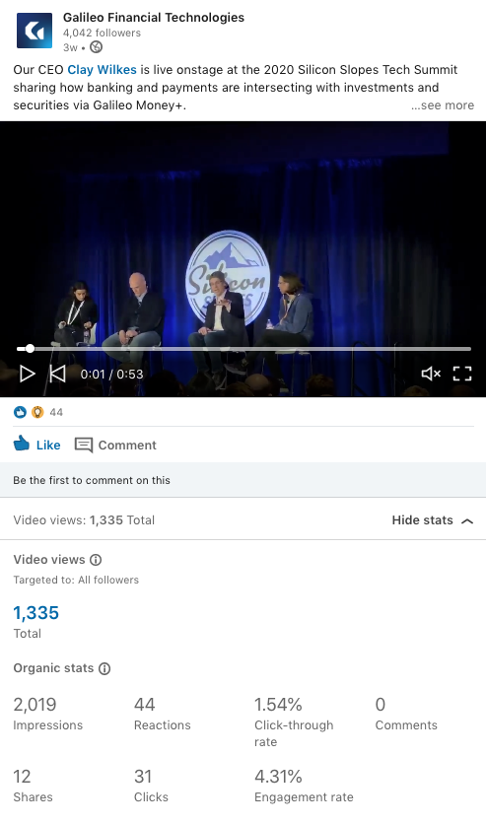The image size is (486, 825).
Task: Click the Comment button
Action: tap(115, 446)
